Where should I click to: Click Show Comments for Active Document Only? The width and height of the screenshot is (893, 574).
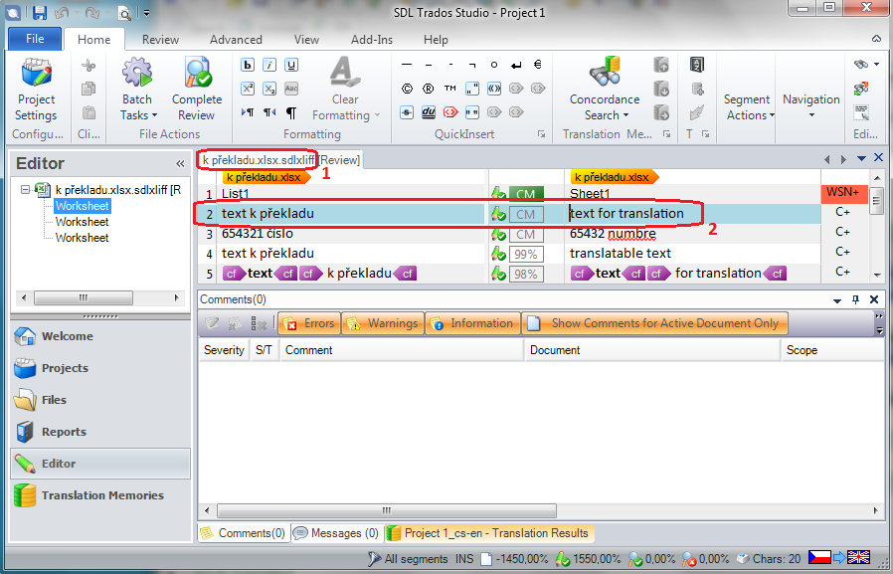tap(655, 323)
